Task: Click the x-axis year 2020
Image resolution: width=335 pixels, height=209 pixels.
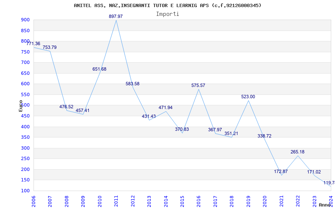Action: (x=265, y=201)
